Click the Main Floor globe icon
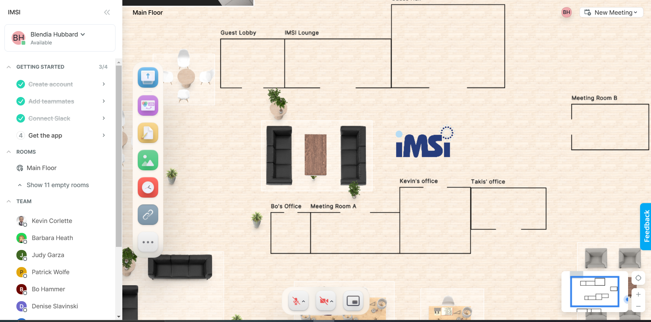651x322 pixels. click(20, 168)
